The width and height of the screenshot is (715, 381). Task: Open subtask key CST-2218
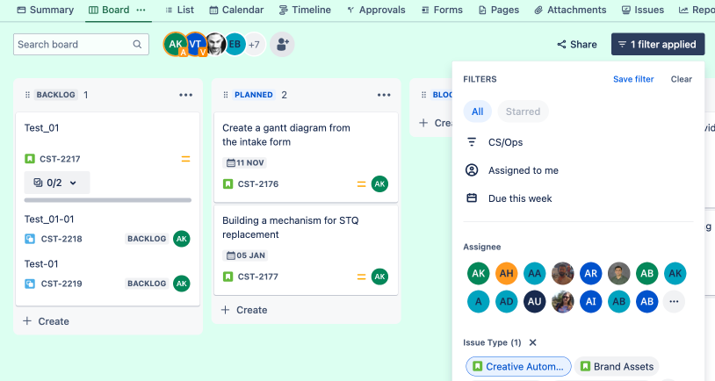[61, 239]
